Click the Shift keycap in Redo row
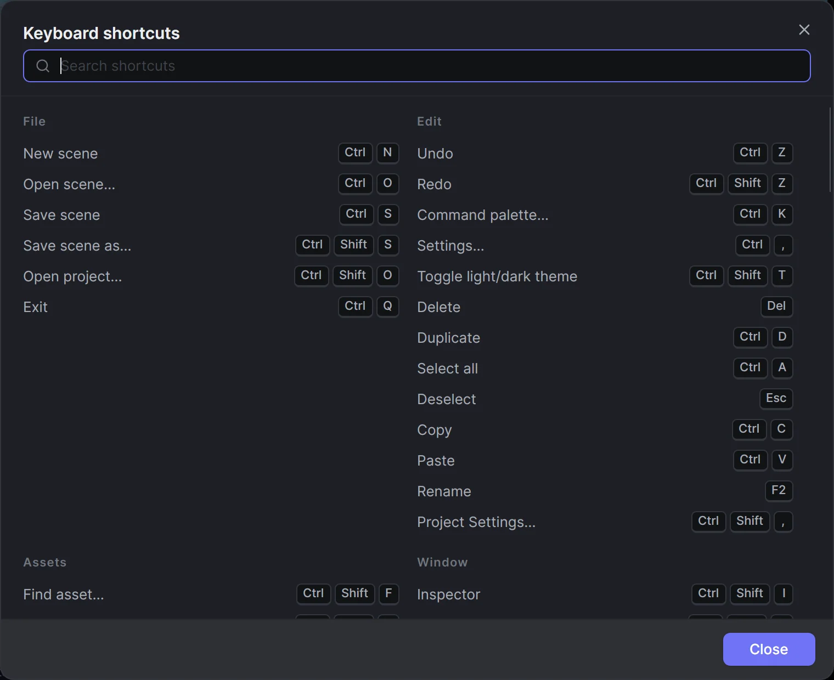This screenshot has height=680, width=834. pyautogui.click(x=747, y=183)
